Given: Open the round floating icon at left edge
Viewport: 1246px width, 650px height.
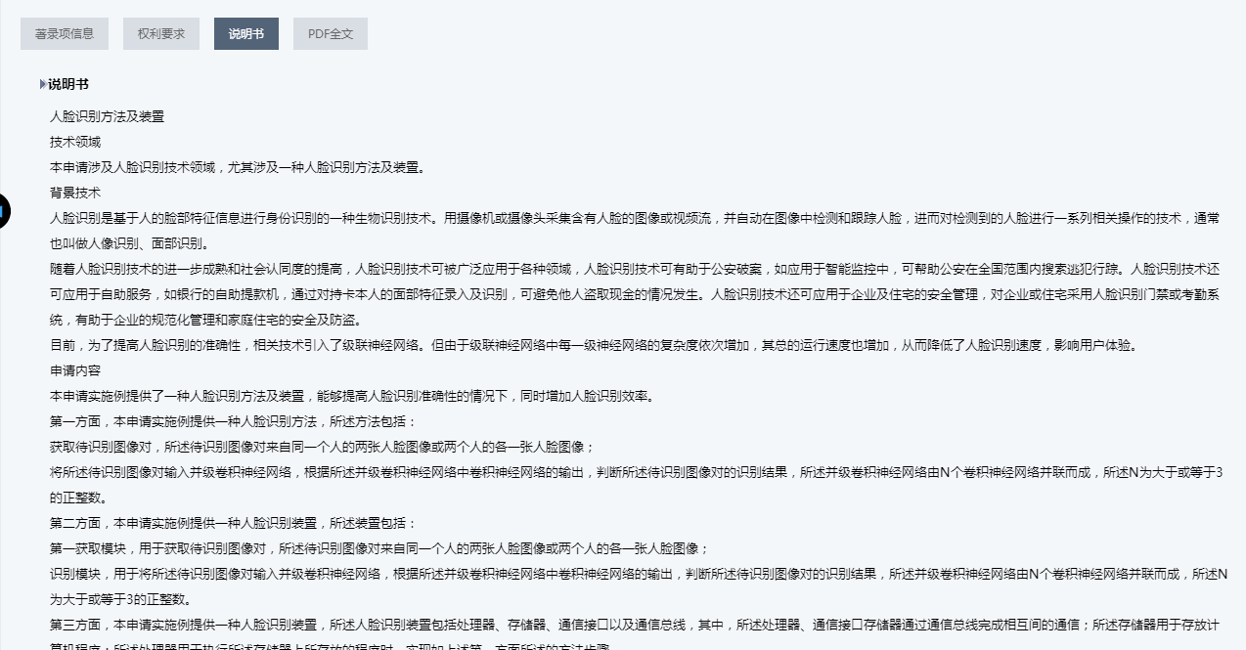Looking at the screenshot, I should 3,209.
